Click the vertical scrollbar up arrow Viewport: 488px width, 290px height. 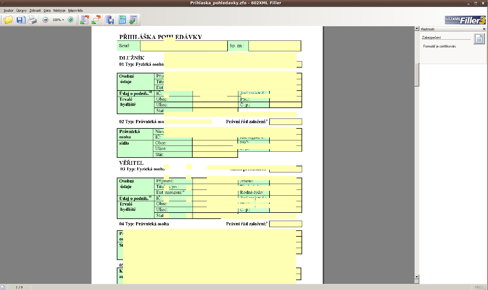click(417, 29)
